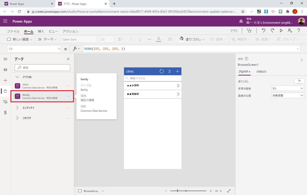The width and height of the screenshot is (307, 195).
Task: Collapse the right properties pane
Action: click(302, 60)
